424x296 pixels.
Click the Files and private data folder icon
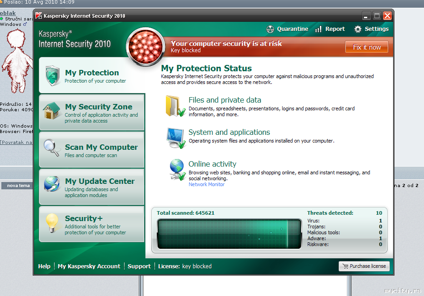(x=175, y=106)
